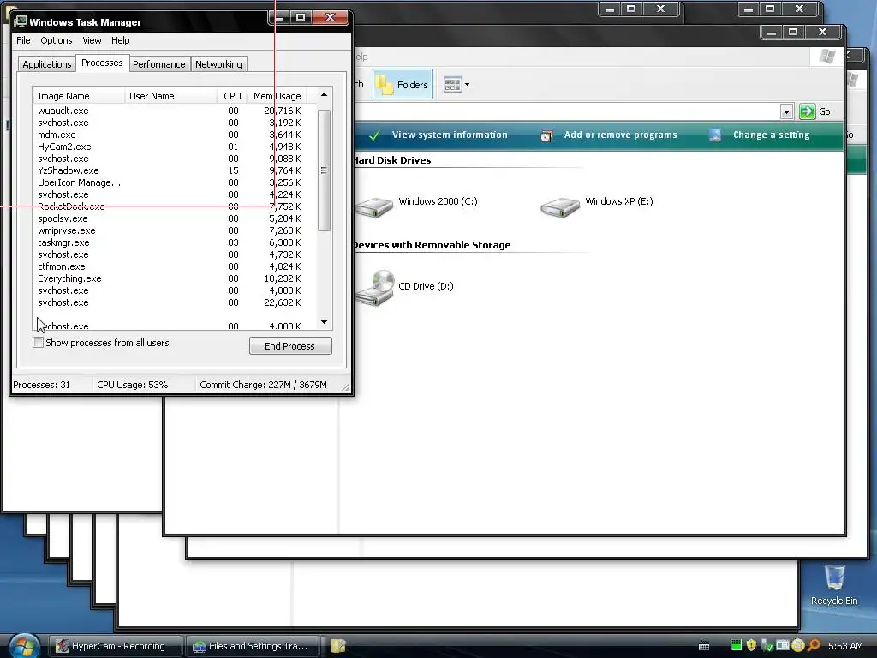Click the Change a setting icon
Viewport: 877px width, 658px height.
715,135
